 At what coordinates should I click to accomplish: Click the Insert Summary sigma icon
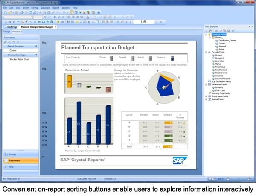click(14, 22)
